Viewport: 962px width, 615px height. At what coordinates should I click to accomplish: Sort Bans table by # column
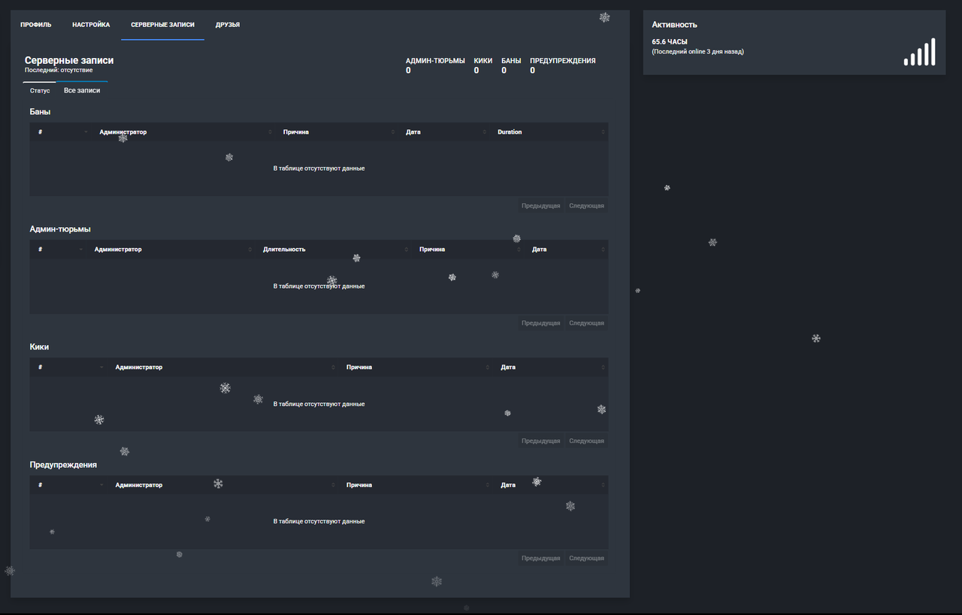pyautogui.click(x=62, y=132)
